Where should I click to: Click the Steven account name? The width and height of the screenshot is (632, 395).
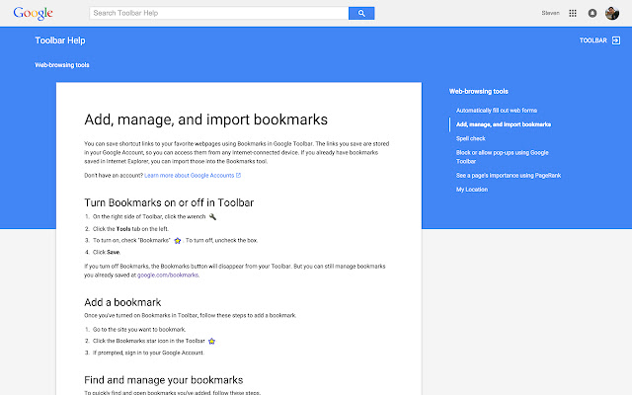550,13
